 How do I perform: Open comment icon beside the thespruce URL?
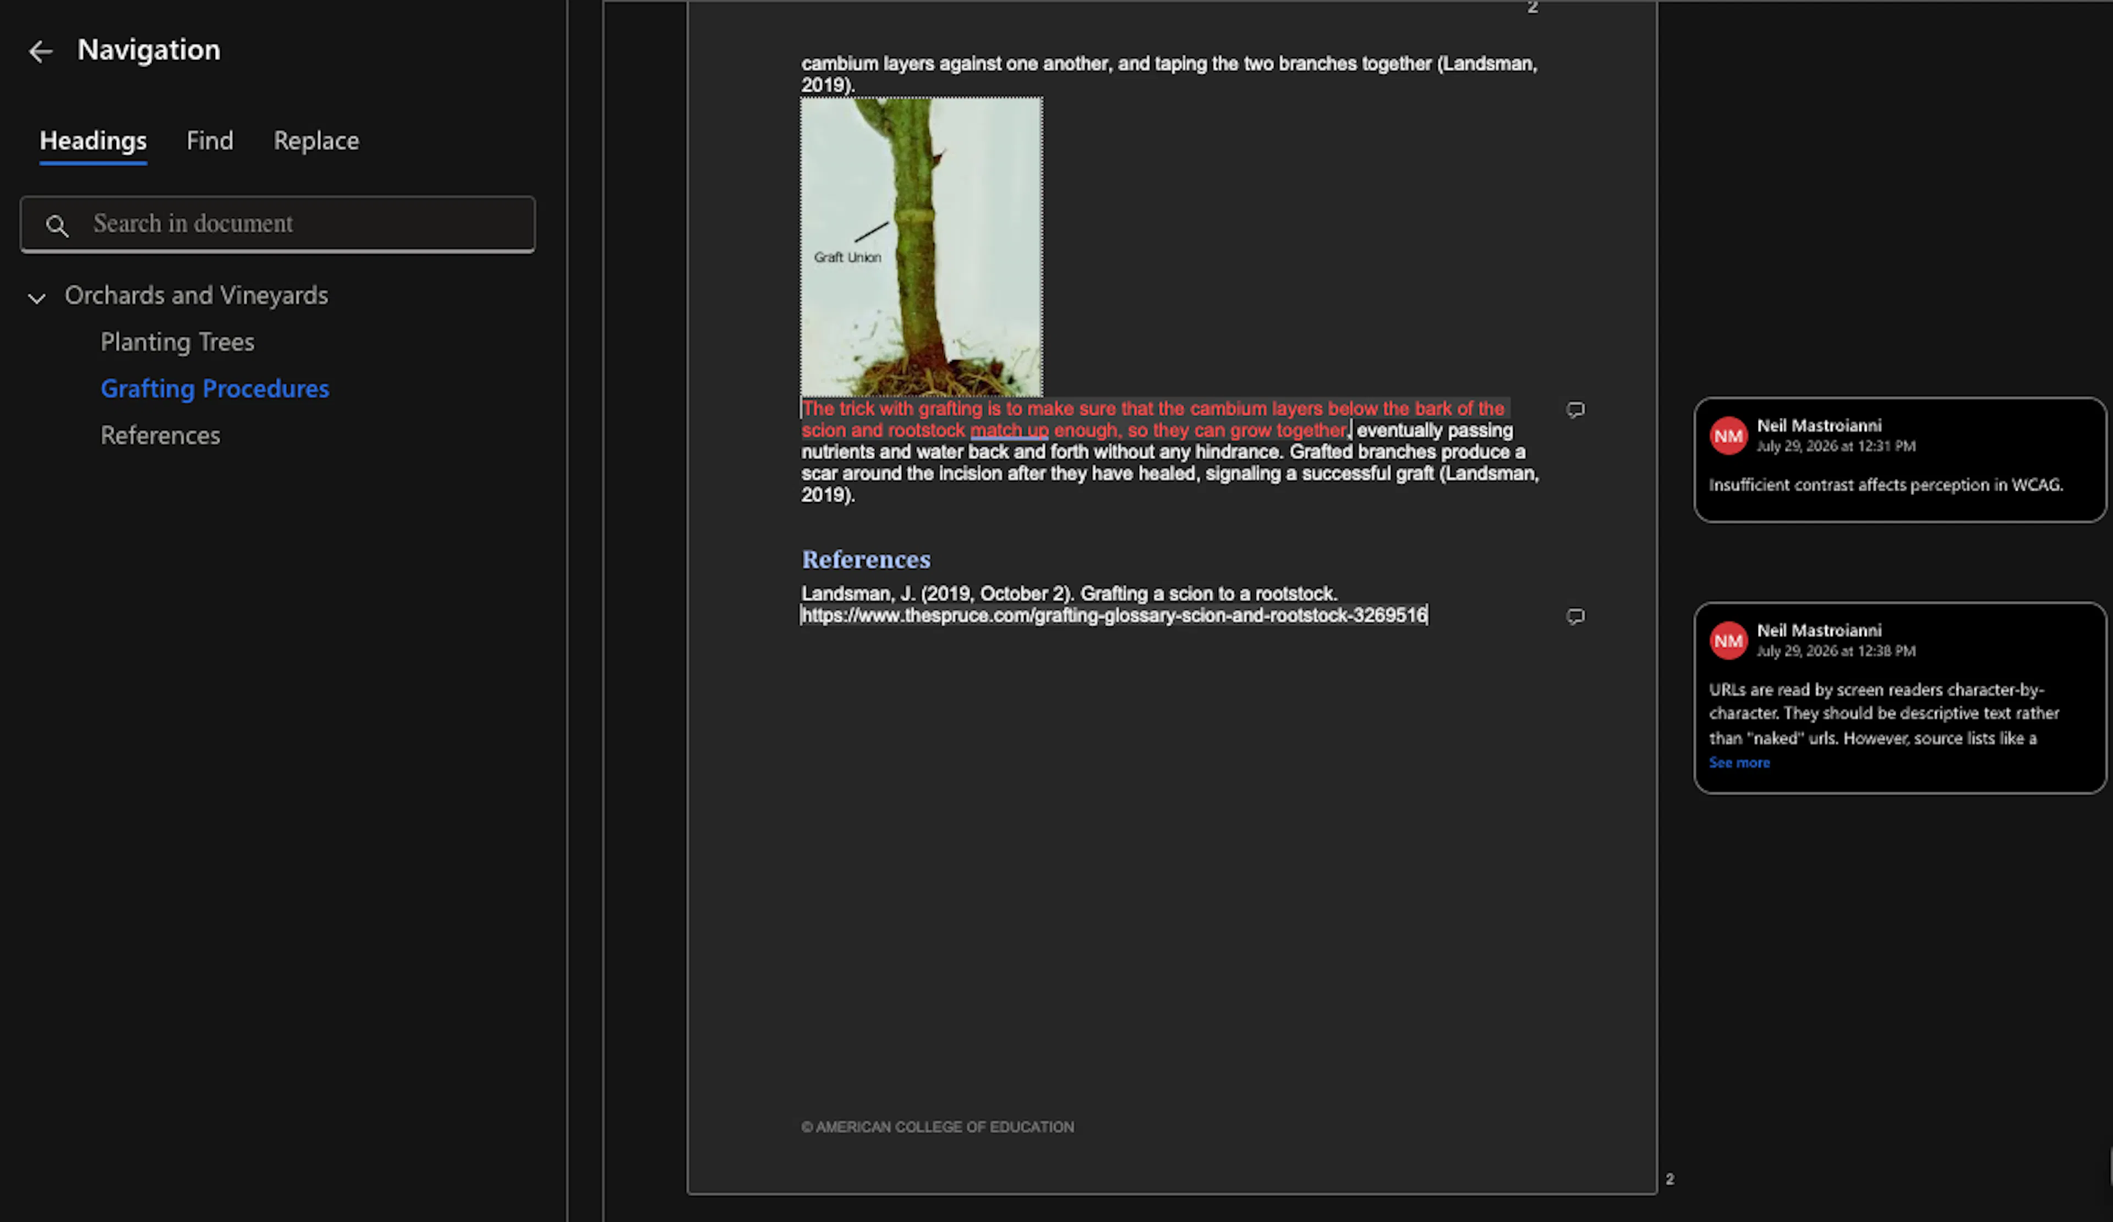[1575, 617]
